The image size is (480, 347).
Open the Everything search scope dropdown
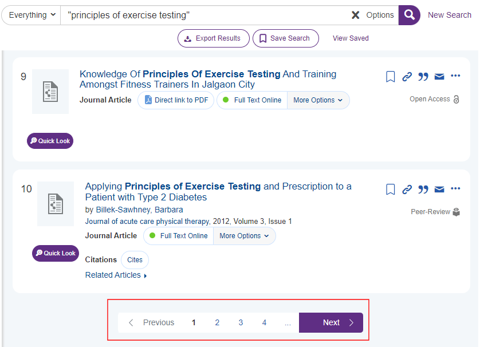click(32, 15)
